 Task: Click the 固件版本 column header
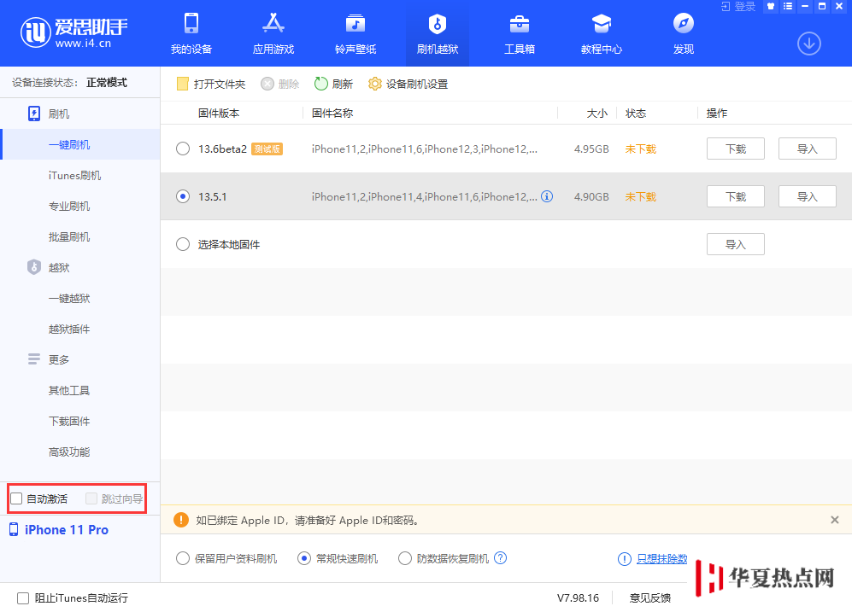click(219, 114)
